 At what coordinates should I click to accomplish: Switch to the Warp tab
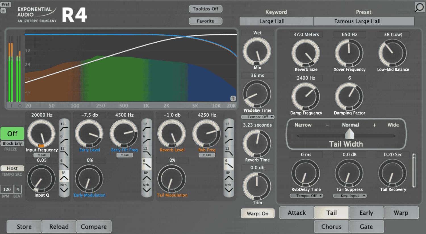[x=401, y=213]
